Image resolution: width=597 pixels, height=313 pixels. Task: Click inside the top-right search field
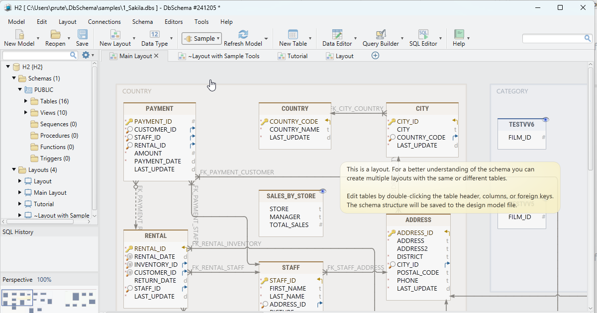(552, 37)
